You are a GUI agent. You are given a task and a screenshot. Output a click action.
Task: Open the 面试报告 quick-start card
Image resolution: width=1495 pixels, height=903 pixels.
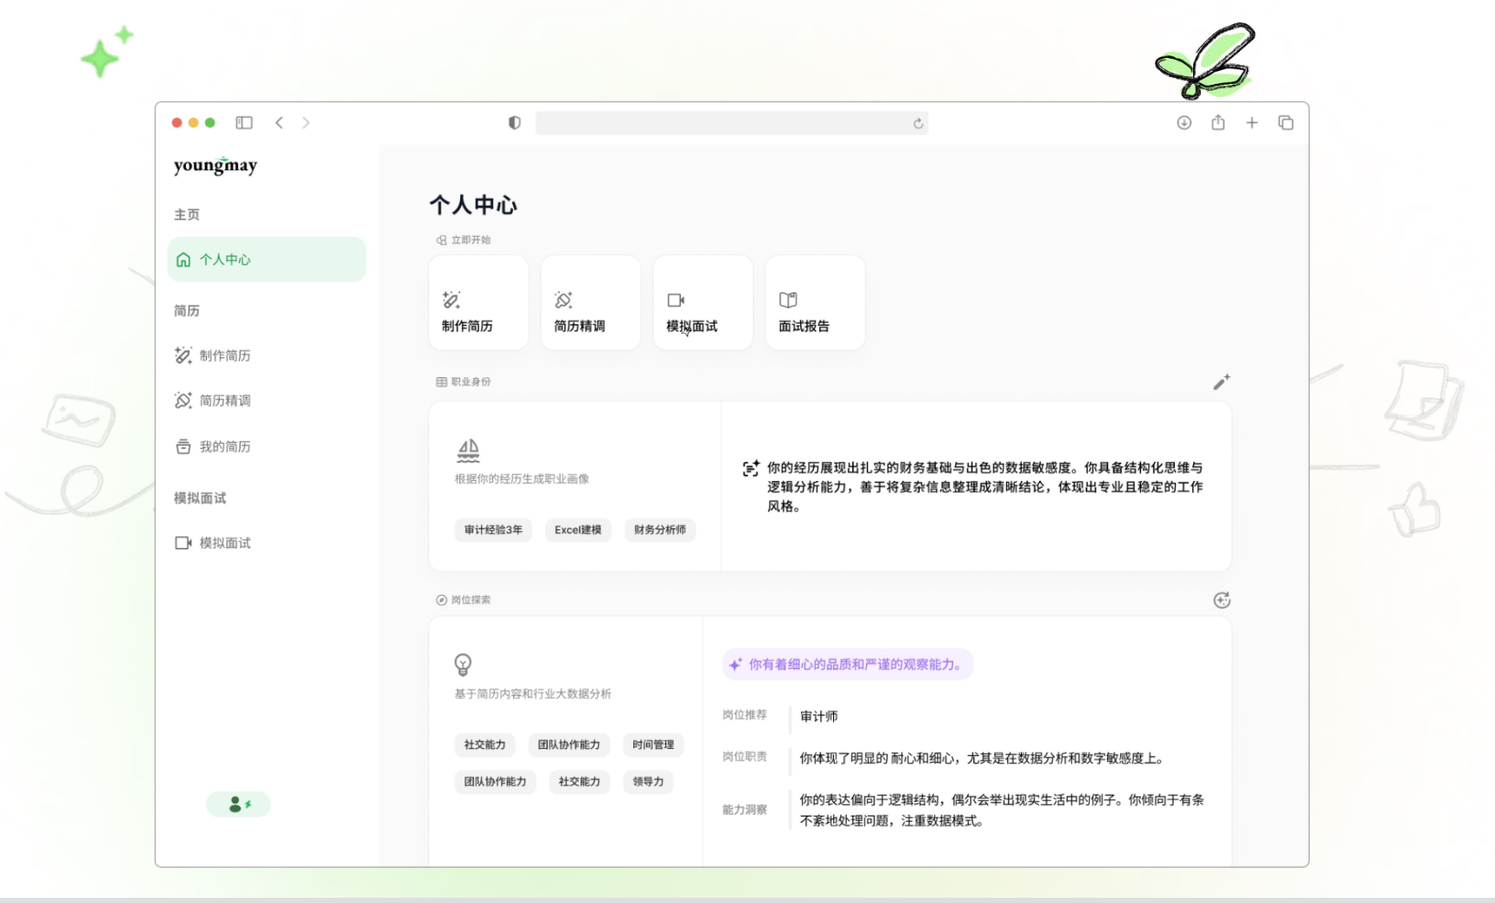pos(816,303)
